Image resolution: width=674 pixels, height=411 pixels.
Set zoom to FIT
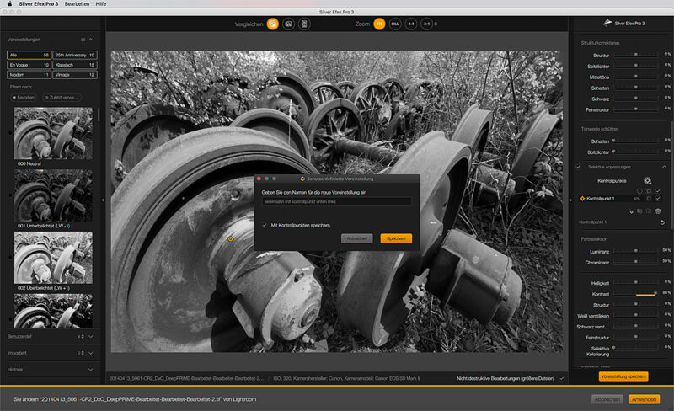pos(379,24)
